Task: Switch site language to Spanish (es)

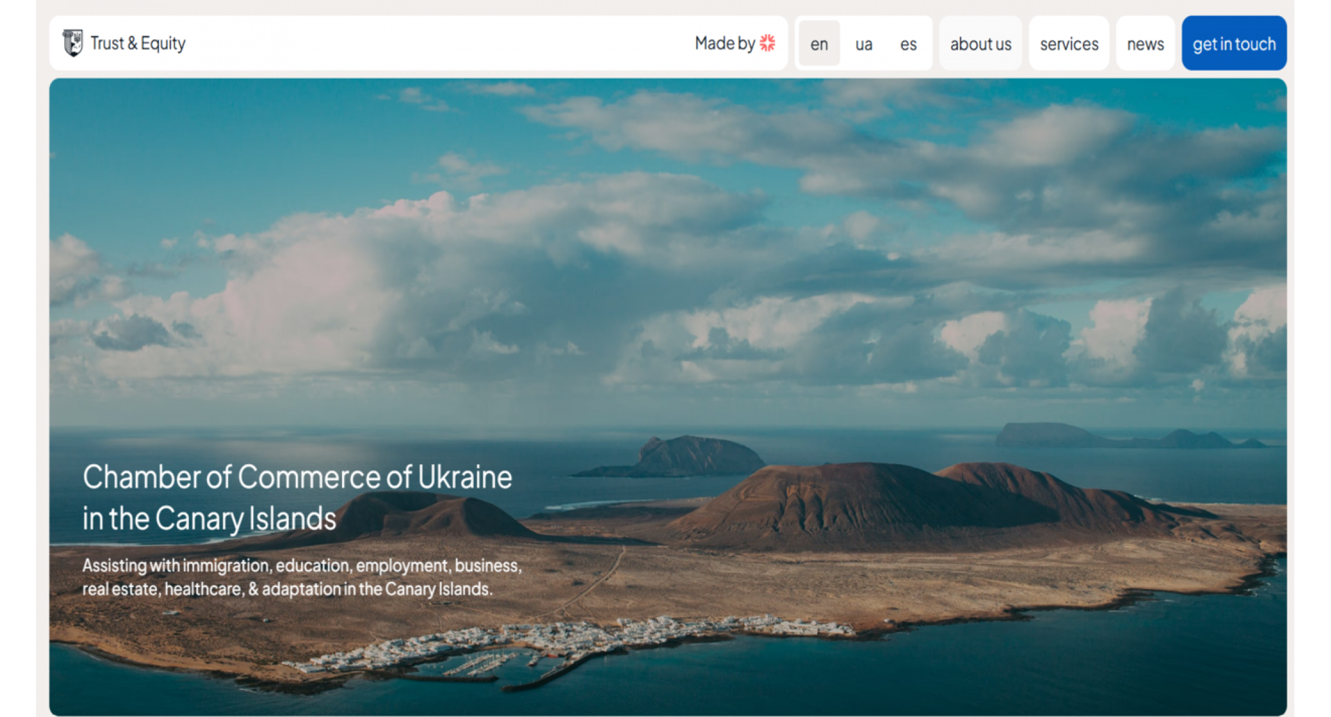Action: coord(908,44)
